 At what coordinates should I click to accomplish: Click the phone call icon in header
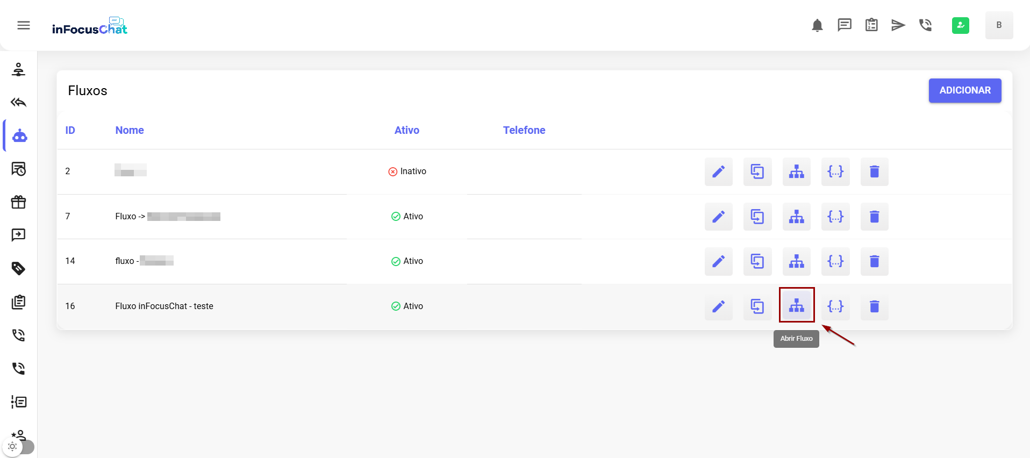[x=925, y=25]
